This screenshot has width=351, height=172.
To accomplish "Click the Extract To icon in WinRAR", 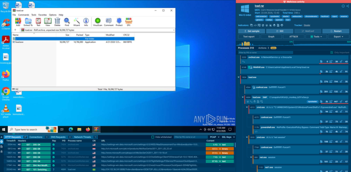I will 28,22.
